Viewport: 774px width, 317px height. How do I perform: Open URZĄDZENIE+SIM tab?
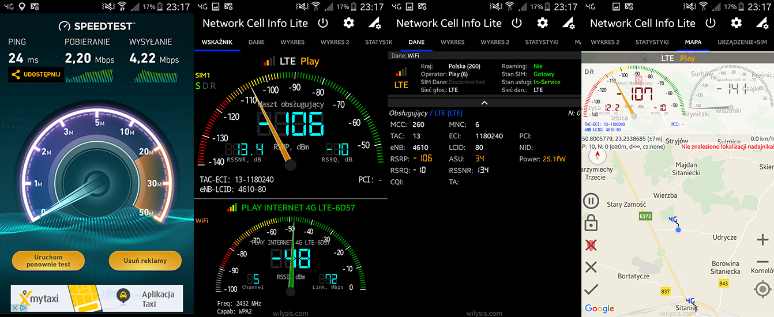coord(742,43)
